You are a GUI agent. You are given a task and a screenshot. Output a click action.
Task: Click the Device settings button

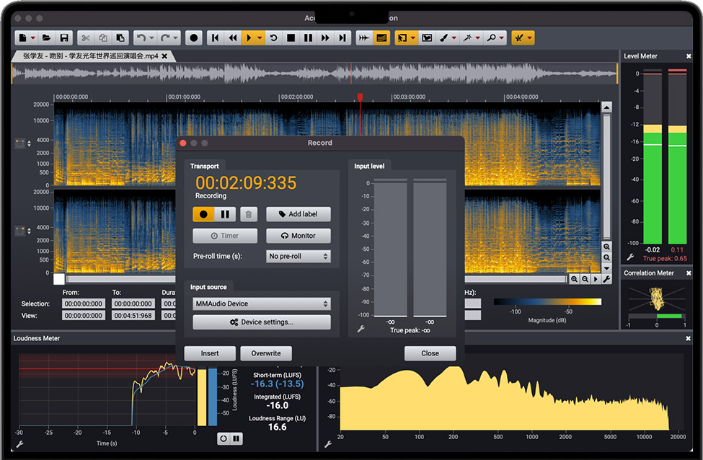tap(261, 322)
